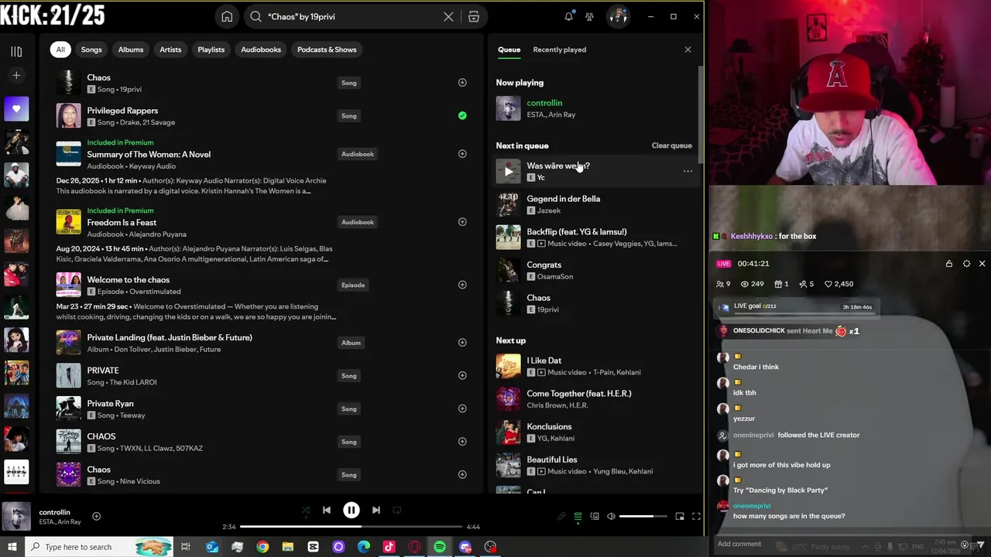This screenshot has height=557, width=991.
Task: Add CHAOS by TWXN to library
Action: click(462, 442)
